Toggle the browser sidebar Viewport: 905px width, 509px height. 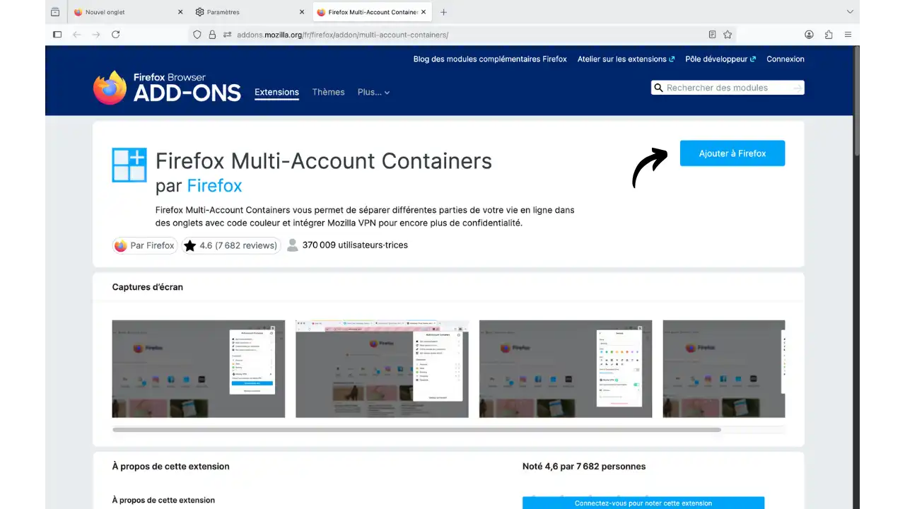57,34
